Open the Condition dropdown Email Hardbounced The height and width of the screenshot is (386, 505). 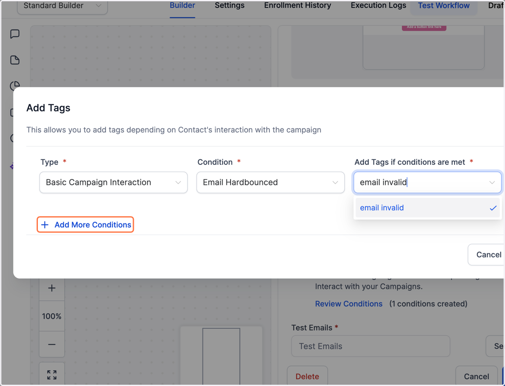(x=271, y=182)
